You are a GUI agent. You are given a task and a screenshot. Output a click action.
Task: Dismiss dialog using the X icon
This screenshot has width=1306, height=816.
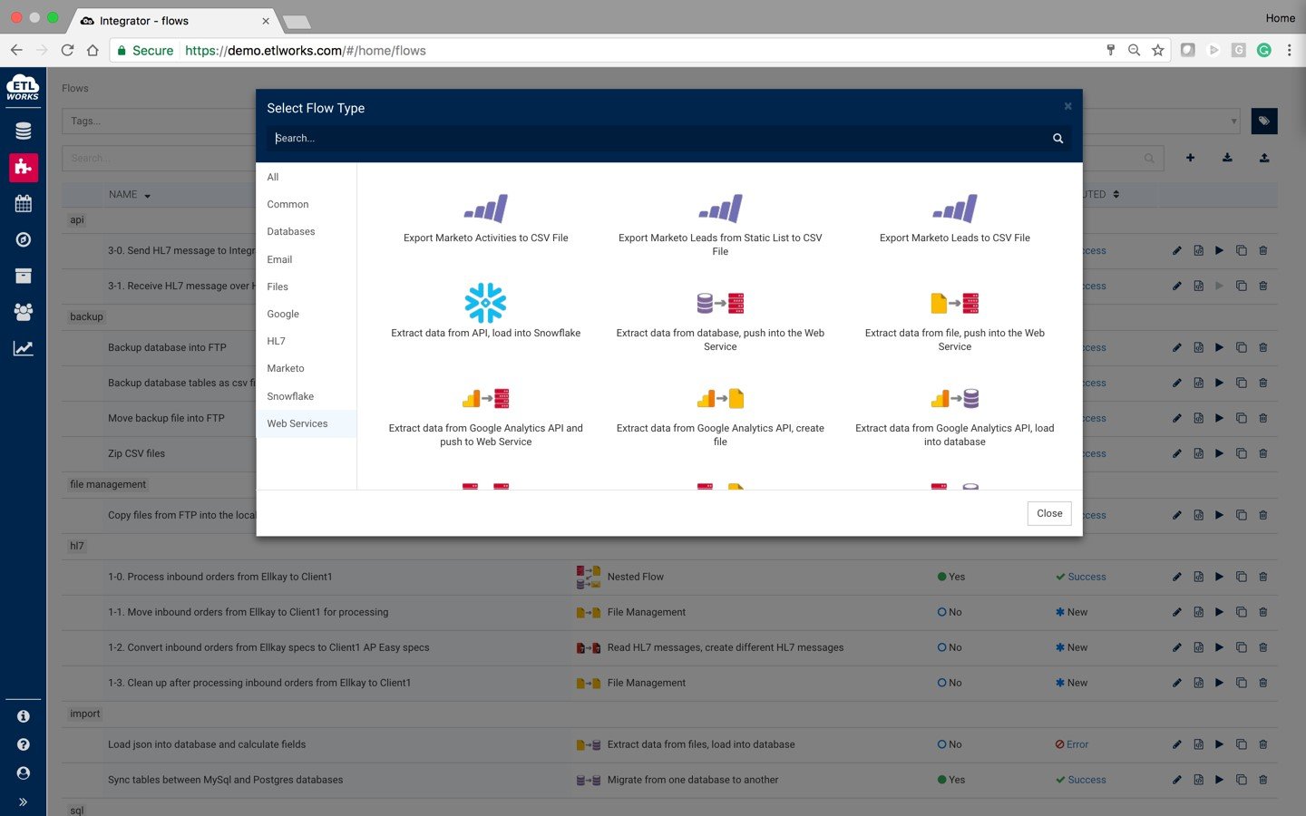coord(1067,106)
